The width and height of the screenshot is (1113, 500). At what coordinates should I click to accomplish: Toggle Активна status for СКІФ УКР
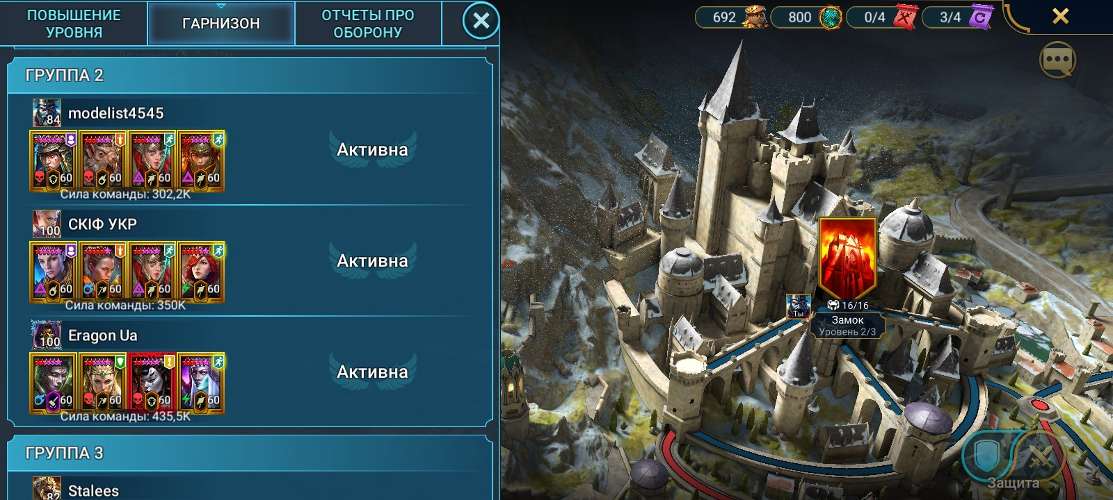click(372, 260)
